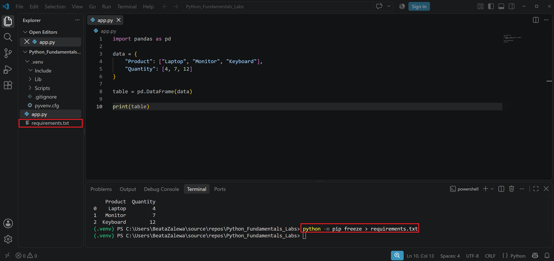
Task: Click the remote window icon in status bar
Action: pos(8,256)
